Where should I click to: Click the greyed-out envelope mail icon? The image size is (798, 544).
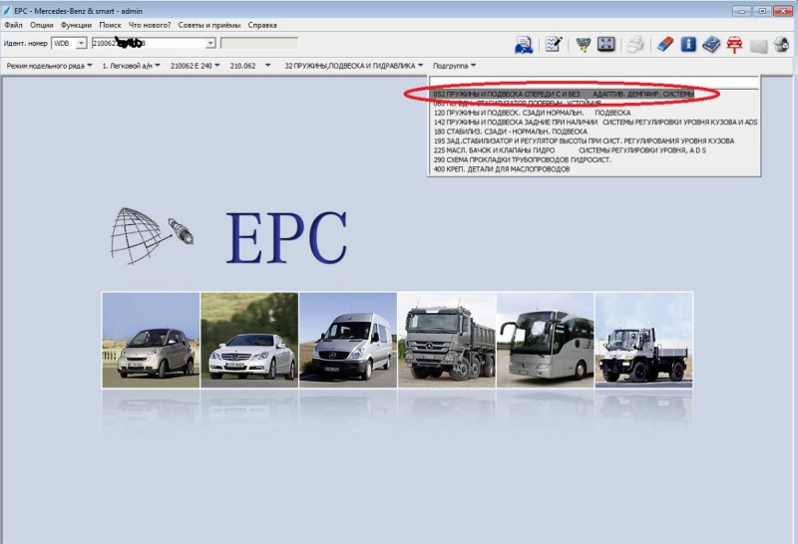(x=758, y=46)
